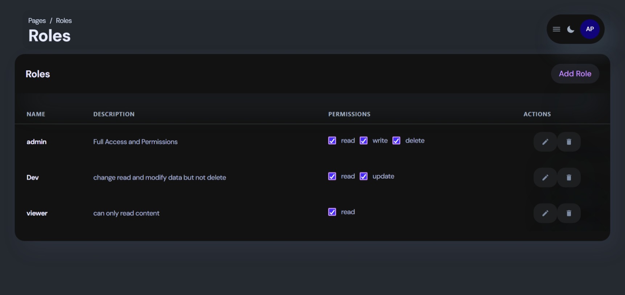The height and width of the screenshot is (295, 625).
Task: Open the hamburger menu icon
Action: [556, 29]
